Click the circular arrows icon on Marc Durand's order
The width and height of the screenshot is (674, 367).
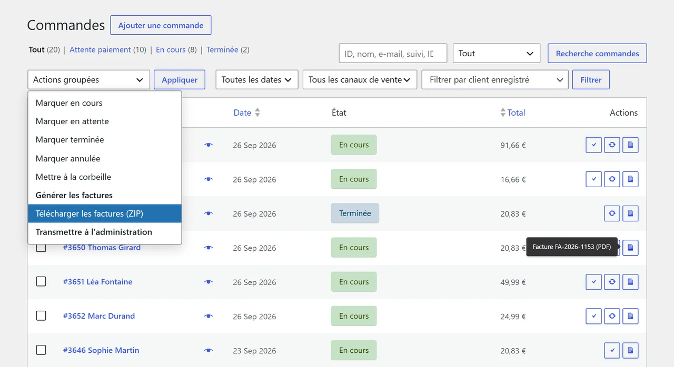click(x=612, y=316)
